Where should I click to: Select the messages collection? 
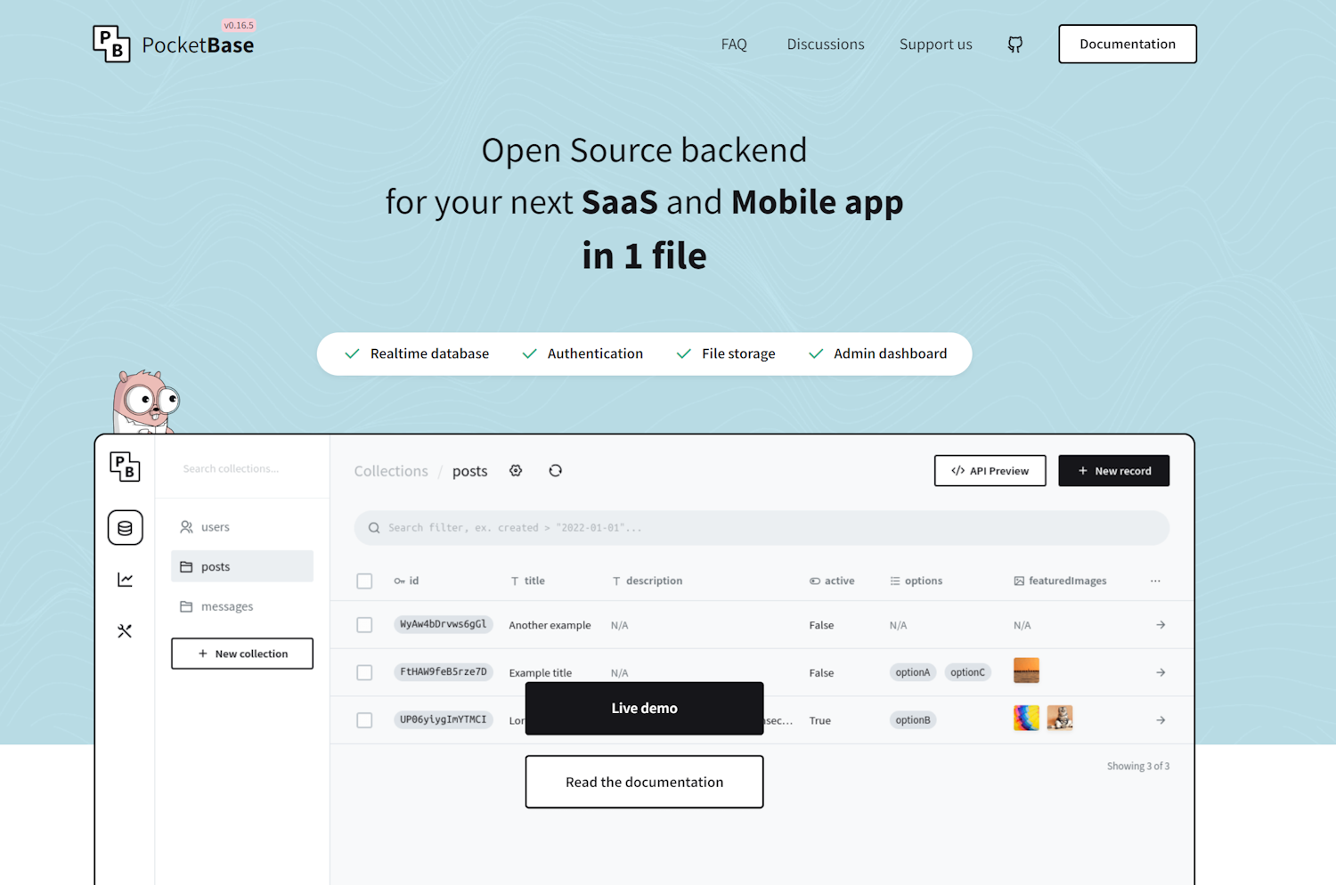point(242,606)
